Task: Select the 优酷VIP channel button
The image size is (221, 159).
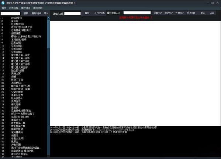Action: click(x=158, y=13)
